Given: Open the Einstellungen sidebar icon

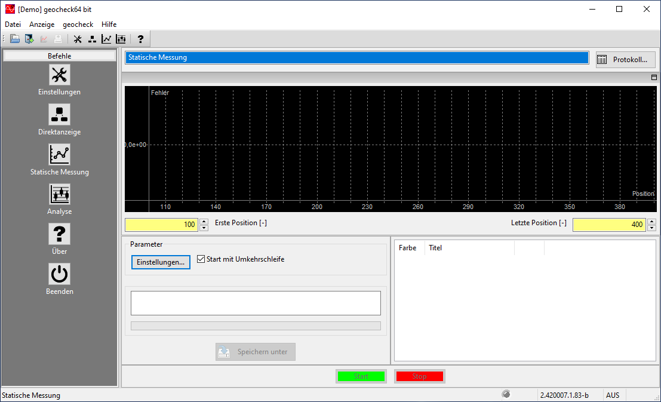Looking at the screenshot, I should point(59,75).
